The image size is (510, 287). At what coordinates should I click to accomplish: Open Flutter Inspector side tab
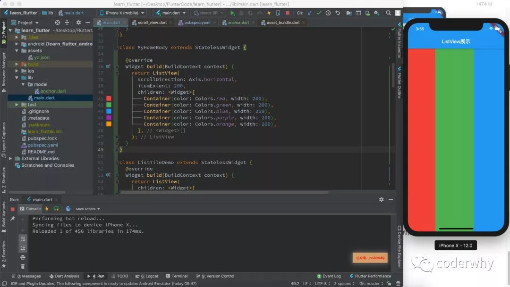pyautogui.click(x=399, y=41)
